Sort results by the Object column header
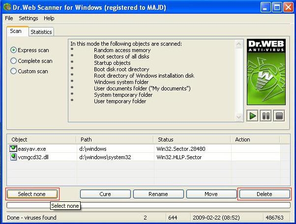296x224 pixels. [x=41, y=140]
